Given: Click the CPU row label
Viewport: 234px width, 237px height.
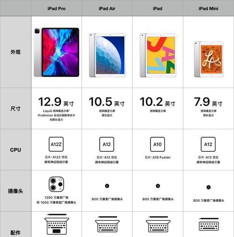Looking at the screenshot, I should pyautogui.click(x=15, y=150).
